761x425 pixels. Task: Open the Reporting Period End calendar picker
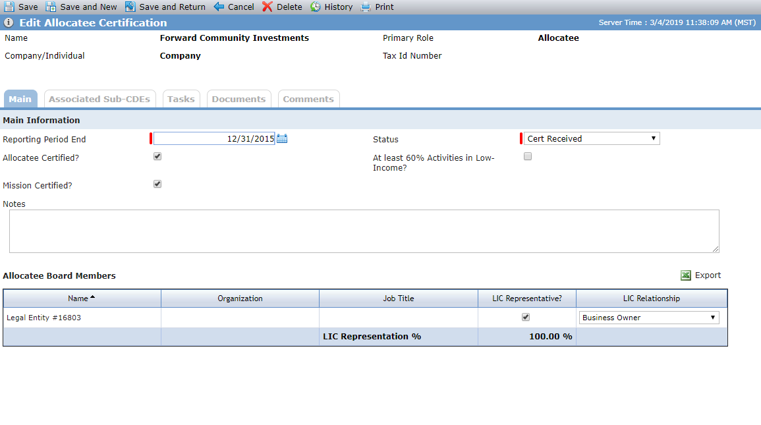pyautogui.click(x=282, y=139)
